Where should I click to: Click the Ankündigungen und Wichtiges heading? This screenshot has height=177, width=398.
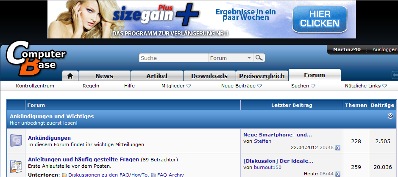52,117
